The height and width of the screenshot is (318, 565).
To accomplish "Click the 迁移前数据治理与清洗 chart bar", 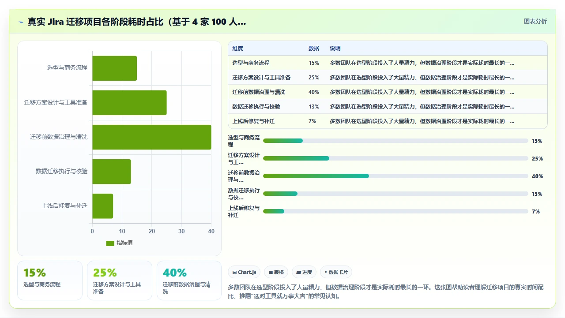I will (151, 137).
